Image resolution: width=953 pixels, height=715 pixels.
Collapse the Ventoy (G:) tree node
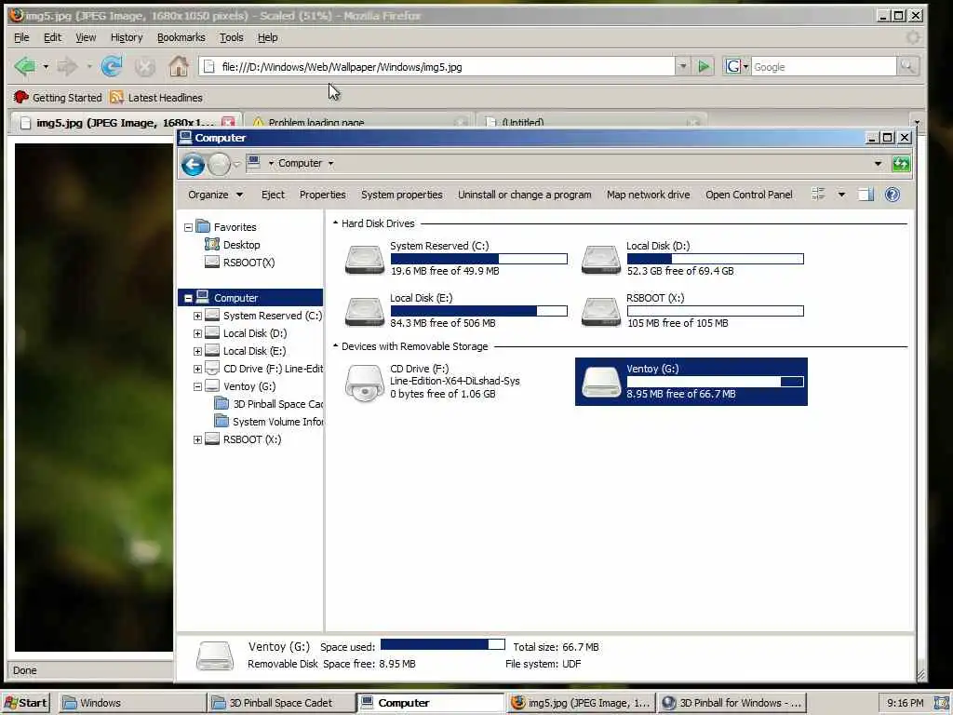click(197, 386)
